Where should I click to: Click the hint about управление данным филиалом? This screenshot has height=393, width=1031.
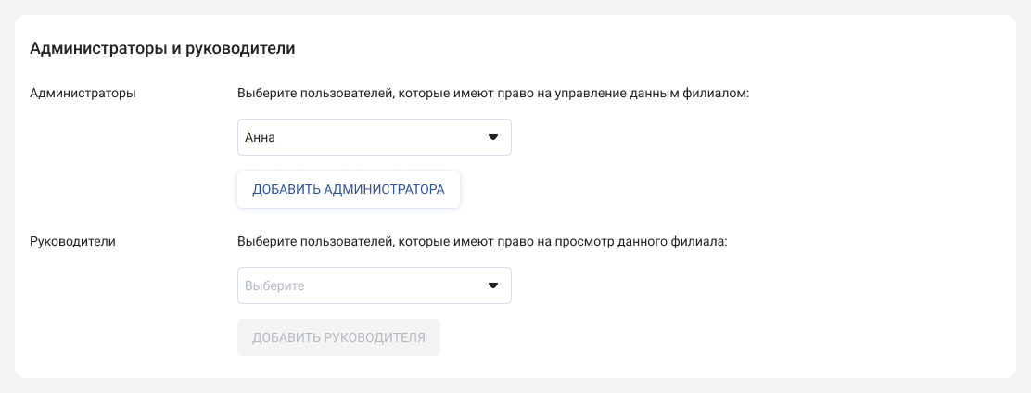494,94
